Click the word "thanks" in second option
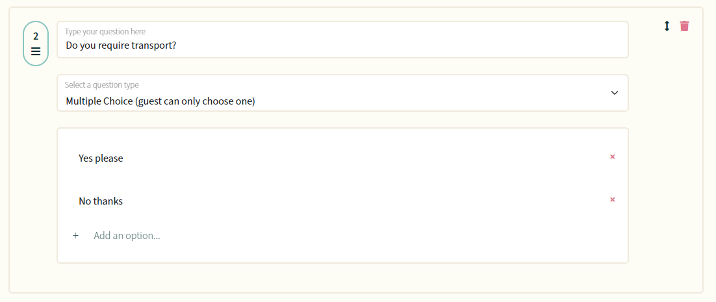The image size is (716, 302). click(x=109, y=201)
